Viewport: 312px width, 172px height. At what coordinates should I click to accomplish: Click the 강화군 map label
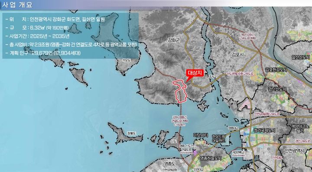click(x=174, y=40)
